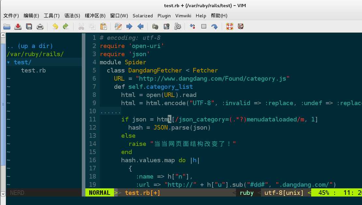Click the Build tags table icon
The image size is (362, 205).
204,27
